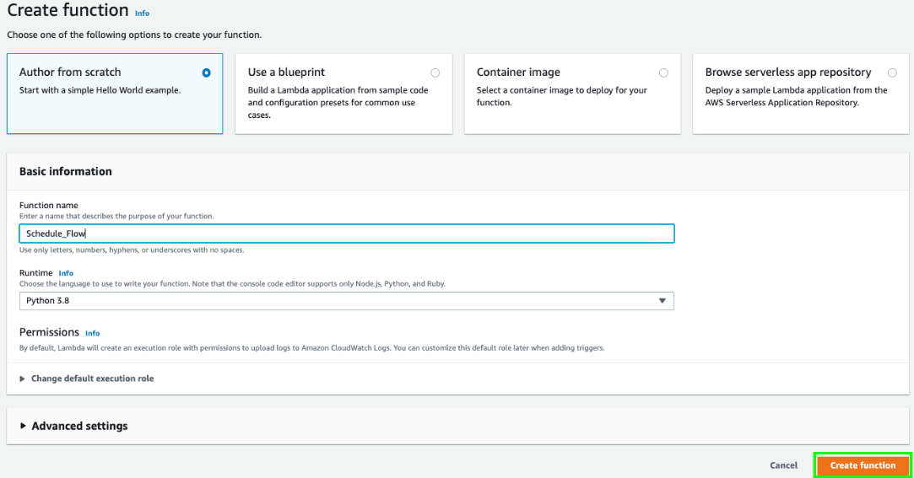This screenshot has width=914, height=478.
Task: Click the execution role disclosure triangle
Action: [x=23, y=379]
